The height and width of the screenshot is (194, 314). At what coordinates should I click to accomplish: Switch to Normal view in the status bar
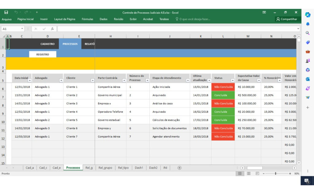239,173
